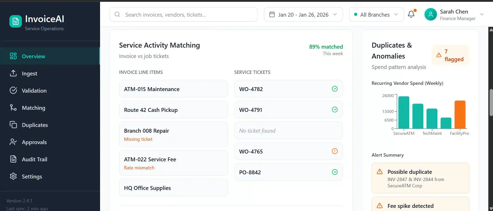
Task: Navigate to Matching
Action: point(50,107)
